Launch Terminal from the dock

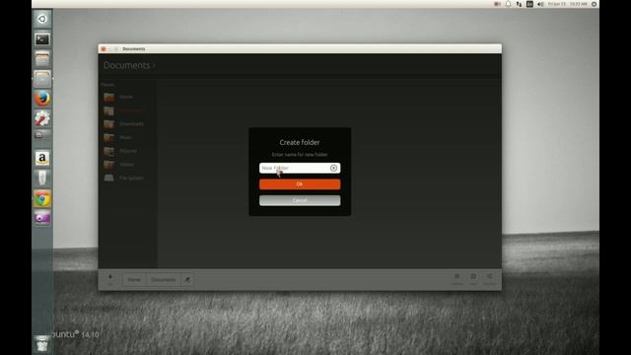click(42, 39)
